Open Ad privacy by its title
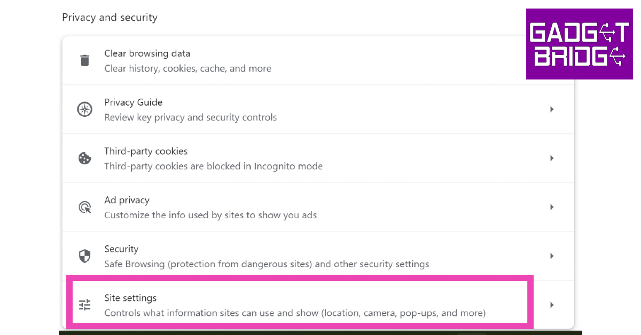641x335 pixels. [x=127, y=200]
